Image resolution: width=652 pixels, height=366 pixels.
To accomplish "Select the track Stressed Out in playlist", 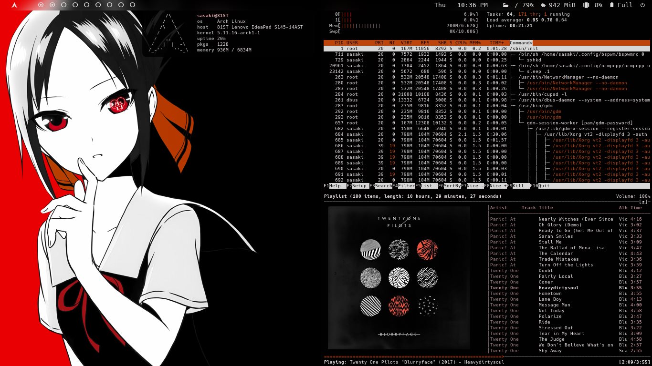I will pyautogui.click(x=556, y=328).
